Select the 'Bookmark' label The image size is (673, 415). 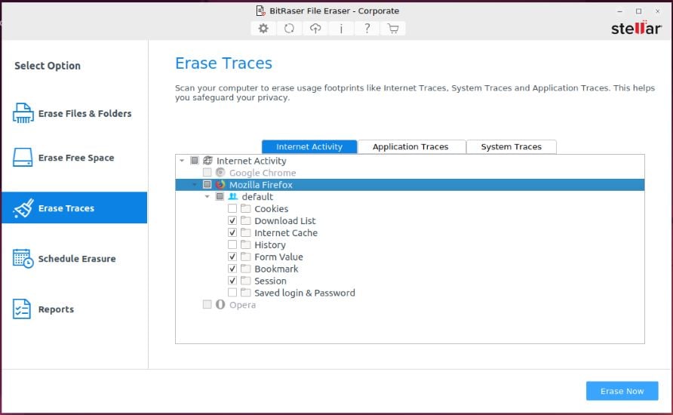tap(276, 269)
